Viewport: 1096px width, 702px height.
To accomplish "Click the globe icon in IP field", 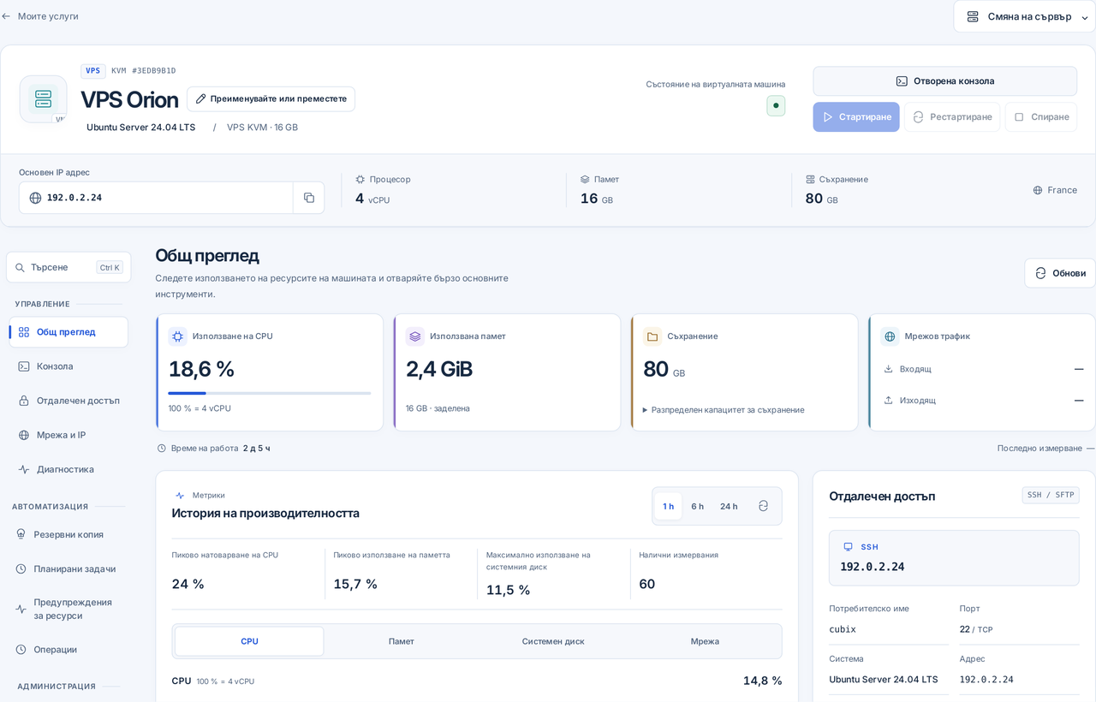I will pyautogui.click(x=35, y=198).
